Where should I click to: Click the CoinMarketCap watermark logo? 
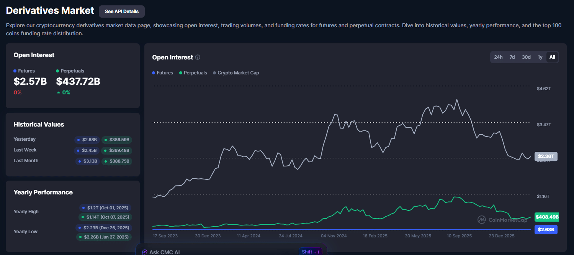tap(481, 220)
